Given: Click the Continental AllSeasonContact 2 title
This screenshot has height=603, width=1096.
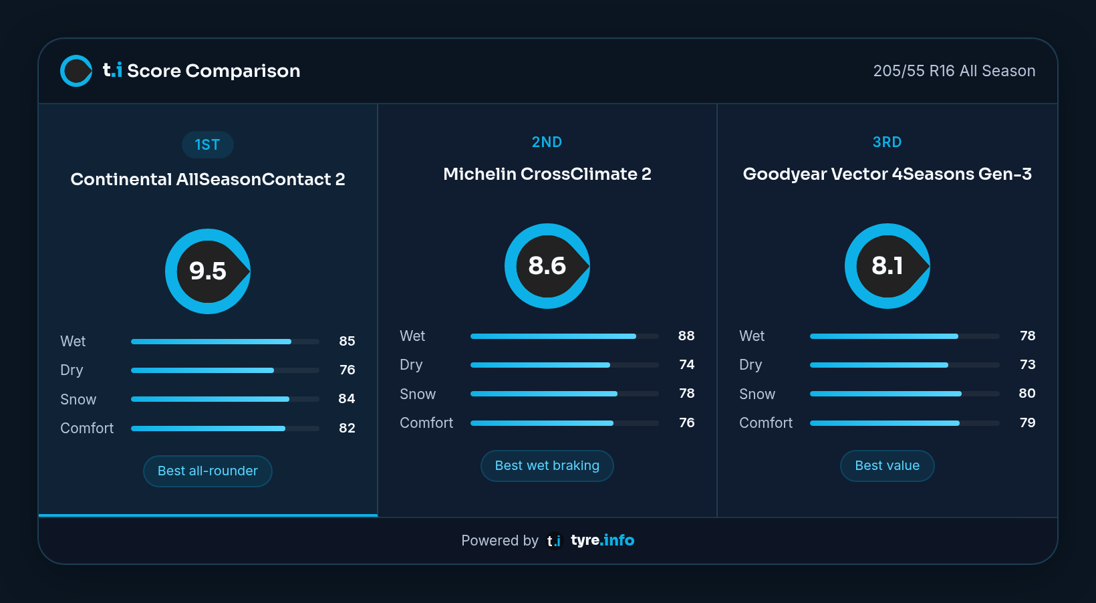Looking at the screenshot, I should [x=208, y=179].
